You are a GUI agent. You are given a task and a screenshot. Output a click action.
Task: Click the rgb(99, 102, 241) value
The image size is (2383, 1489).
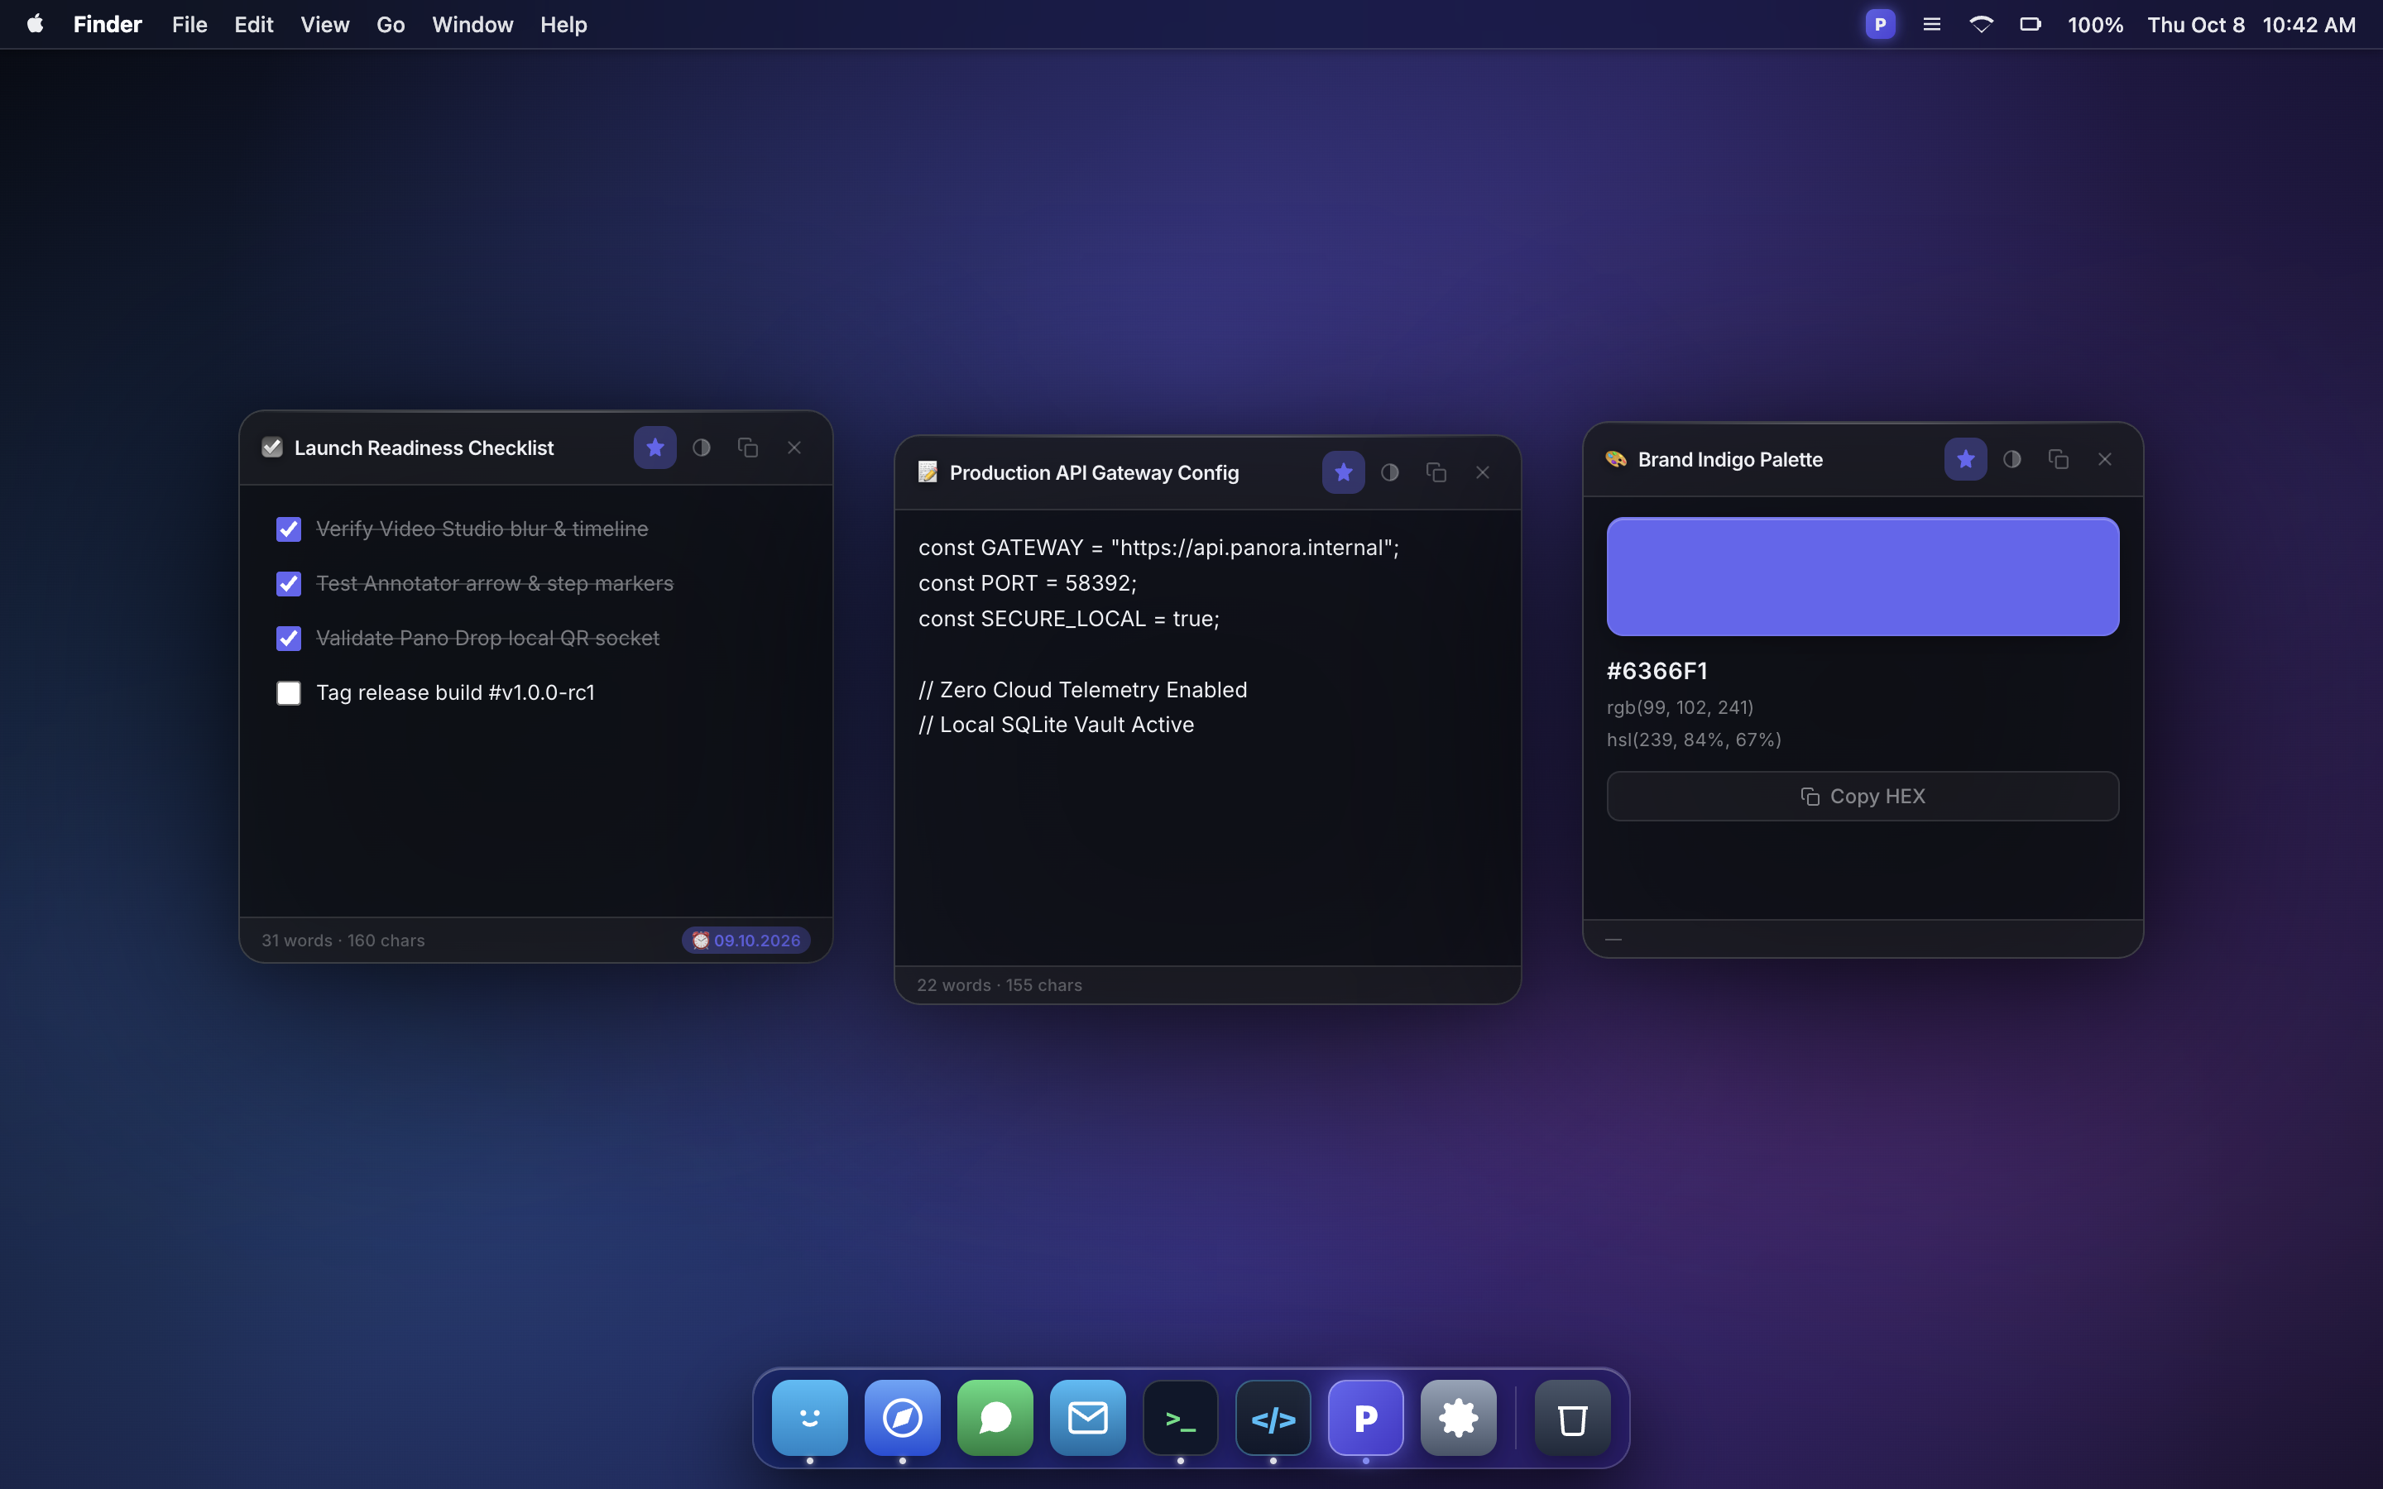pos(1680,707)
